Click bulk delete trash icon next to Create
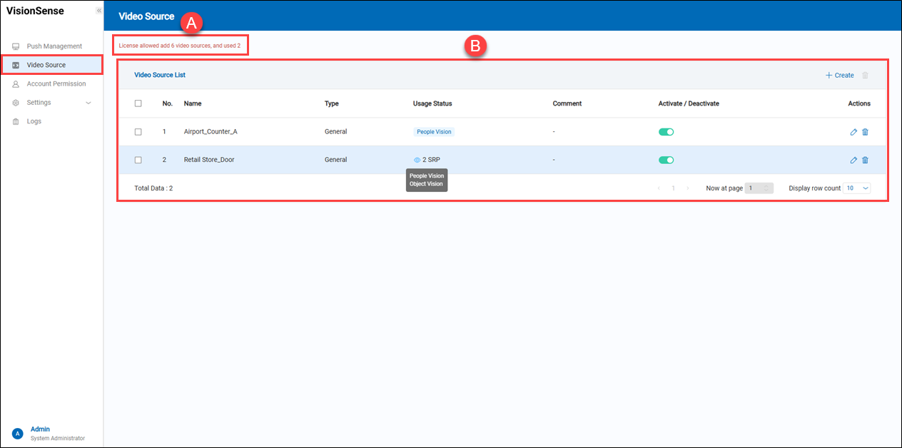Screen dimensions: 902x448 coord(866,75)
